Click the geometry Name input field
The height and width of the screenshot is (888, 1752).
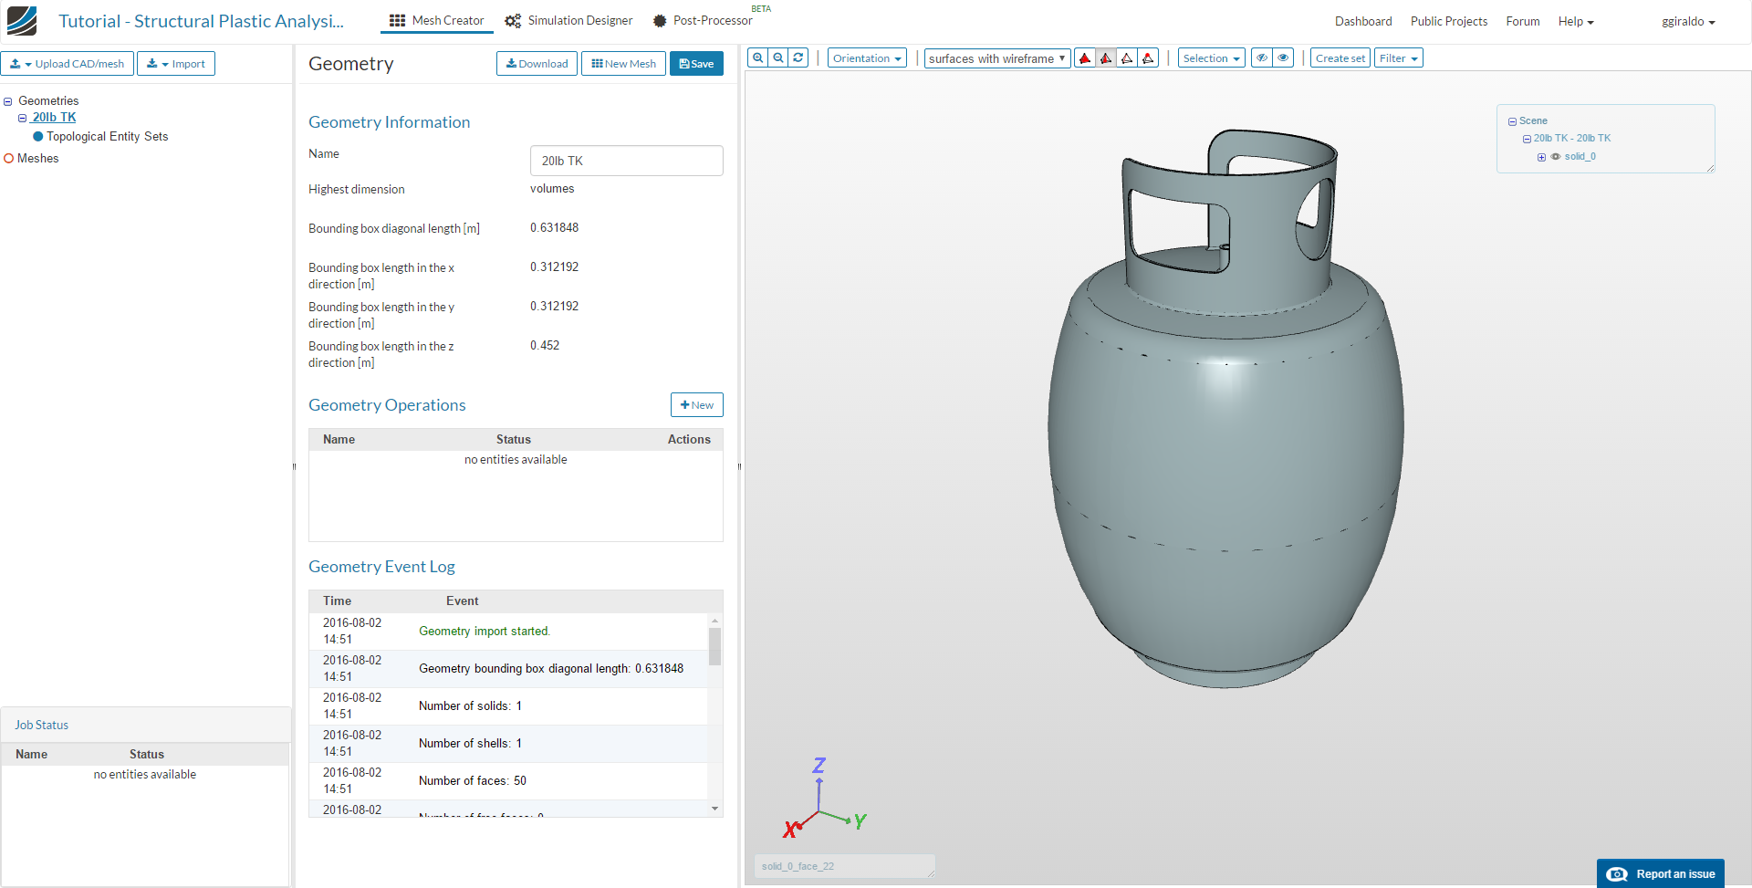click(x=626, y=161)
